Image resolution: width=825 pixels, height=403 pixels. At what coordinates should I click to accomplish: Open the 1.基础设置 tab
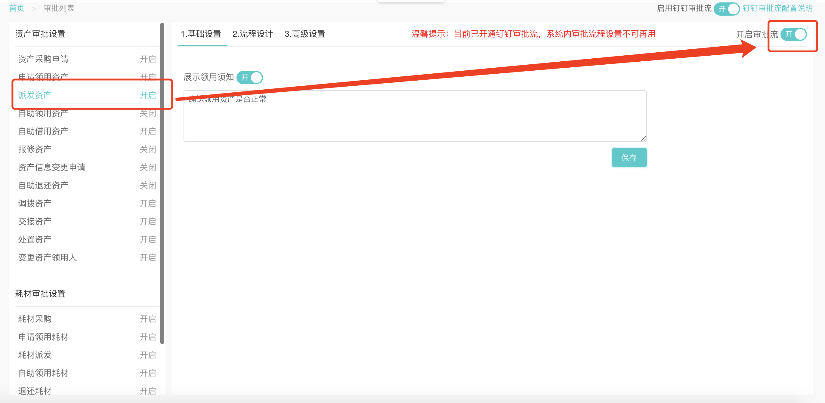[201, 34]
